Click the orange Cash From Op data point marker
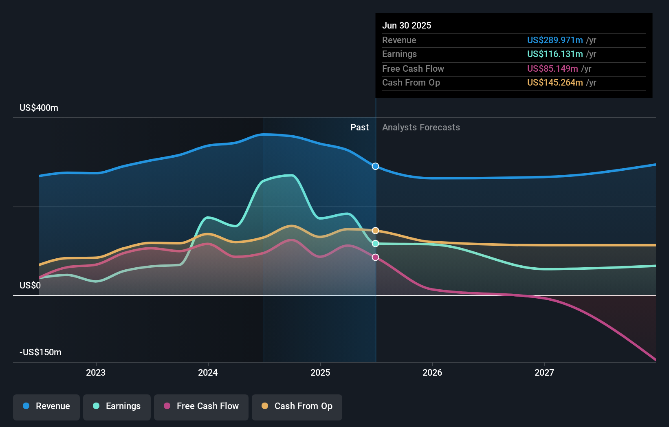The image size is (669, 427). pos(376,231)
